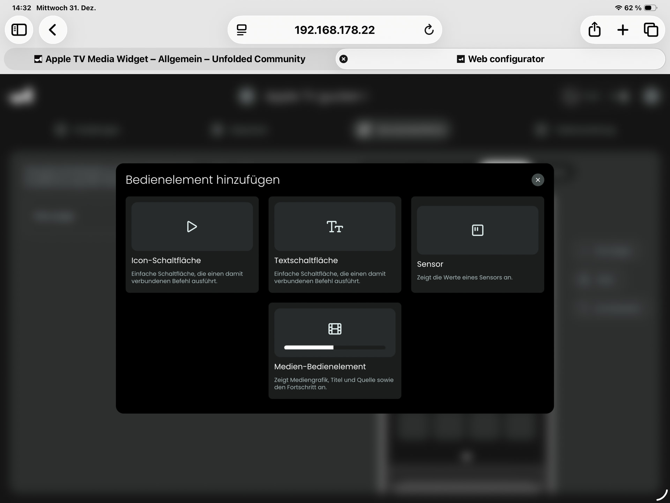Open page settings menu in address bar
The height and width of the screenshot is (503, 670).
click(x=241, y=30)
